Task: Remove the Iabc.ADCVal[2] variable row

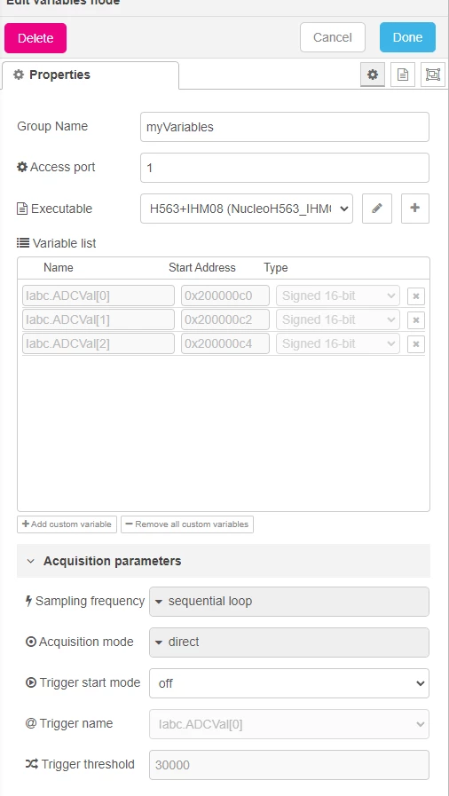Action: click(416, 343)
